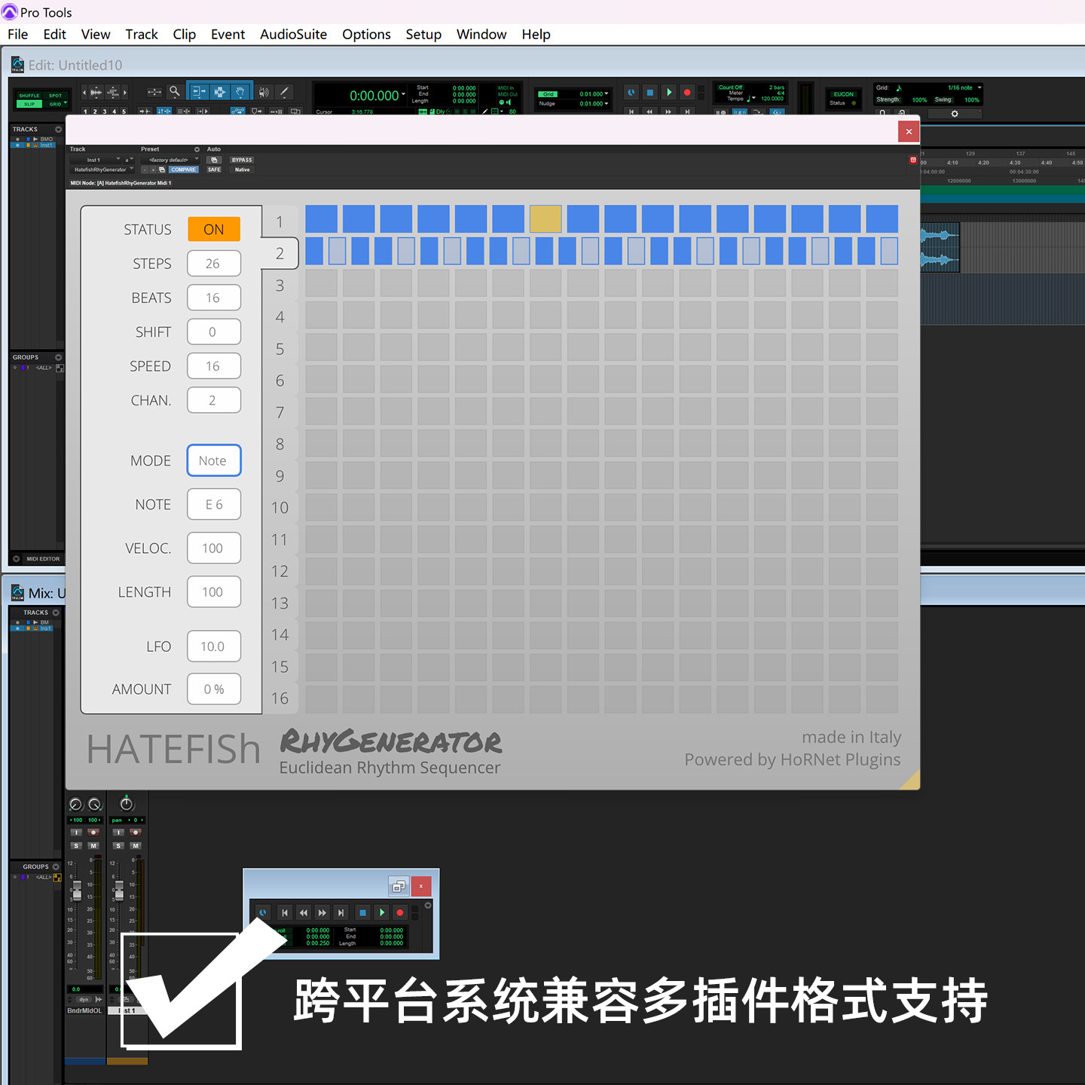Open the MODE Note dropdown

214,460
